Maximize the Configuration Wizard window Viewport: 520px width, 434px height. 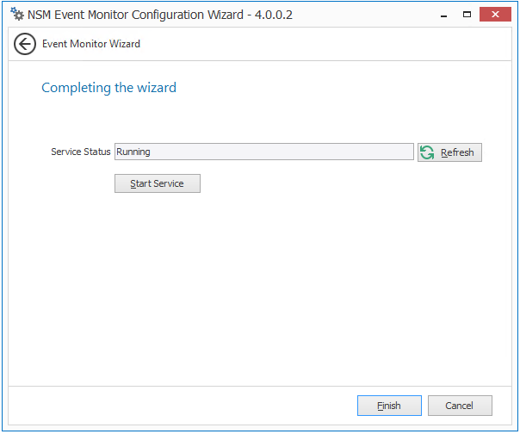pos(467,15)
